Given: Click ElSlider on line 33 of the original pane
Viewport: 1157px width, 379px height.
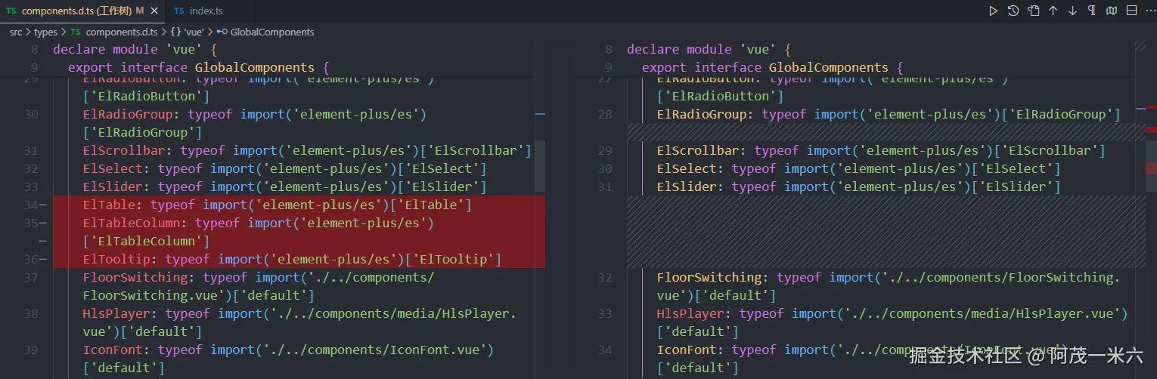Looking at the screenshot, I should (113, 186).
